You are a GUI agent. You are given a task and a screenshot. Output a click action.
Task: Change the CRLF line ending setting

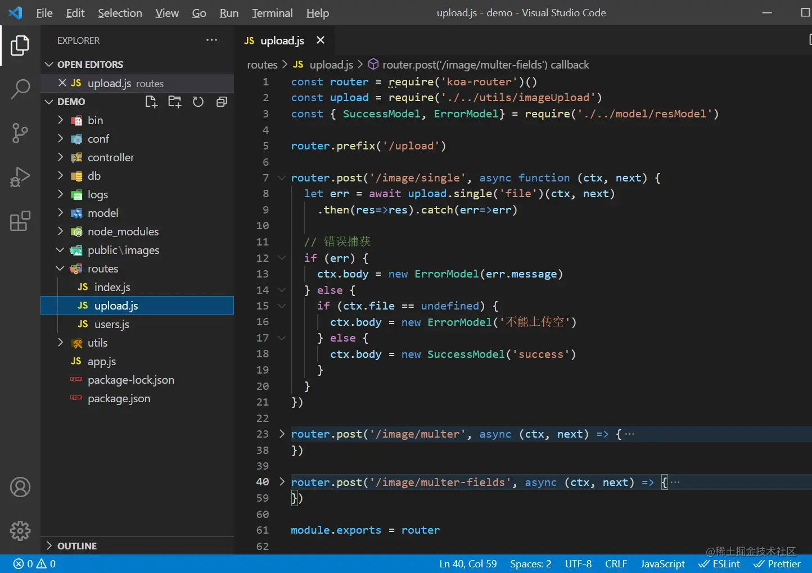click(616, 564)
